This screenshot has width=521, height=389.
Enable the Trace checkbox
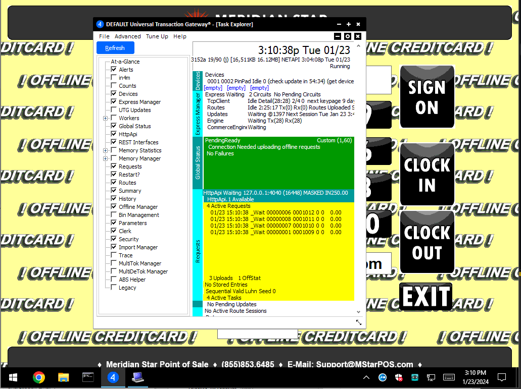114,255
